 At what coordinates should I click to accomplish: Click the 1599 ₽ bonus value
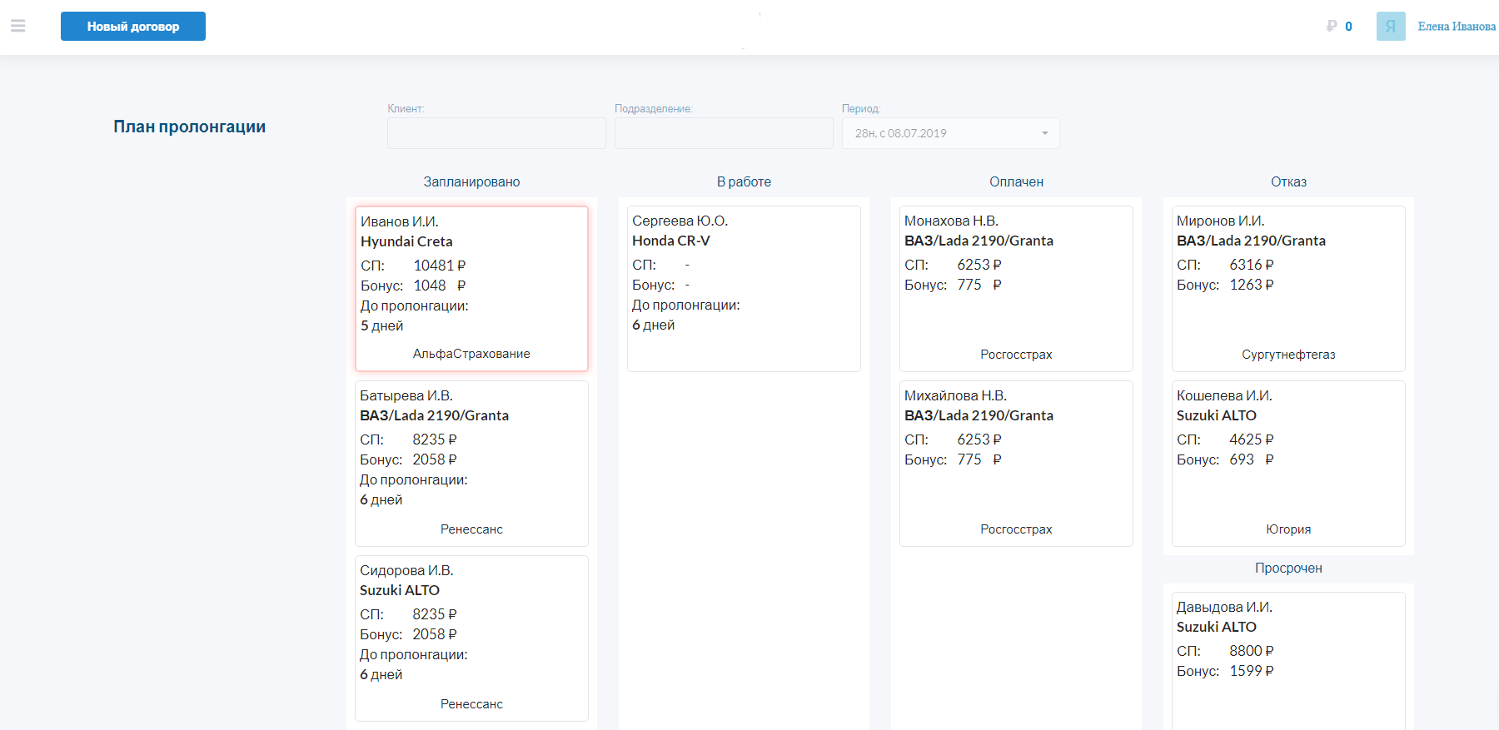pos(1252,671)
